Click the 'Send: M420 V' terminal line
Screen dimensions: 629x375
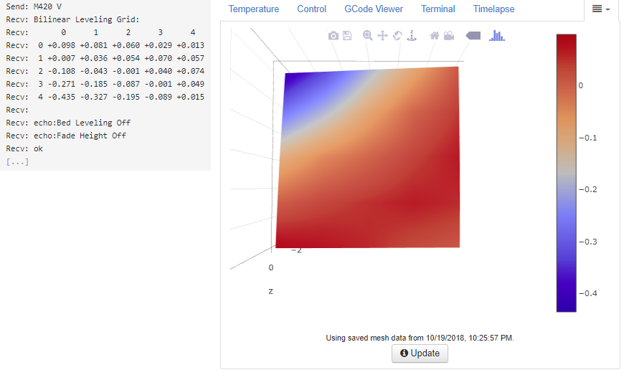[x=34, y=6]
